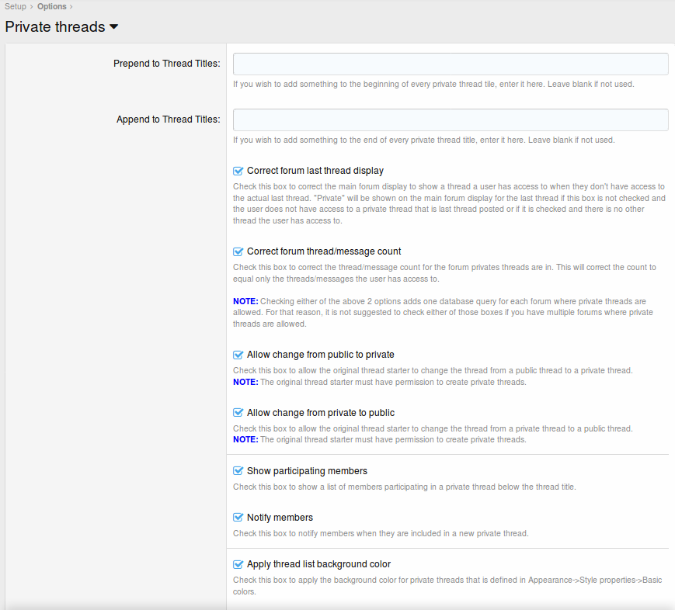Open the Setup breadcrumb link
The height and width of the screenshot is (610, 675).
pyautogui.click(x=16, y=7)
